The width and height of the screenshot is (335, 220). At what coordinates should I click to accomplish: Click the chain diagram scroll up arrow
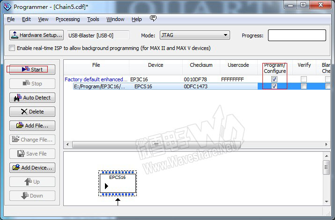(327, 156)
